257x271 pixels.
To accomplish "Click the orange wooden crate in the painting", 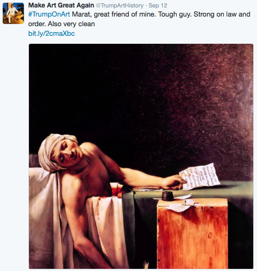I will (x=192, y=234).
